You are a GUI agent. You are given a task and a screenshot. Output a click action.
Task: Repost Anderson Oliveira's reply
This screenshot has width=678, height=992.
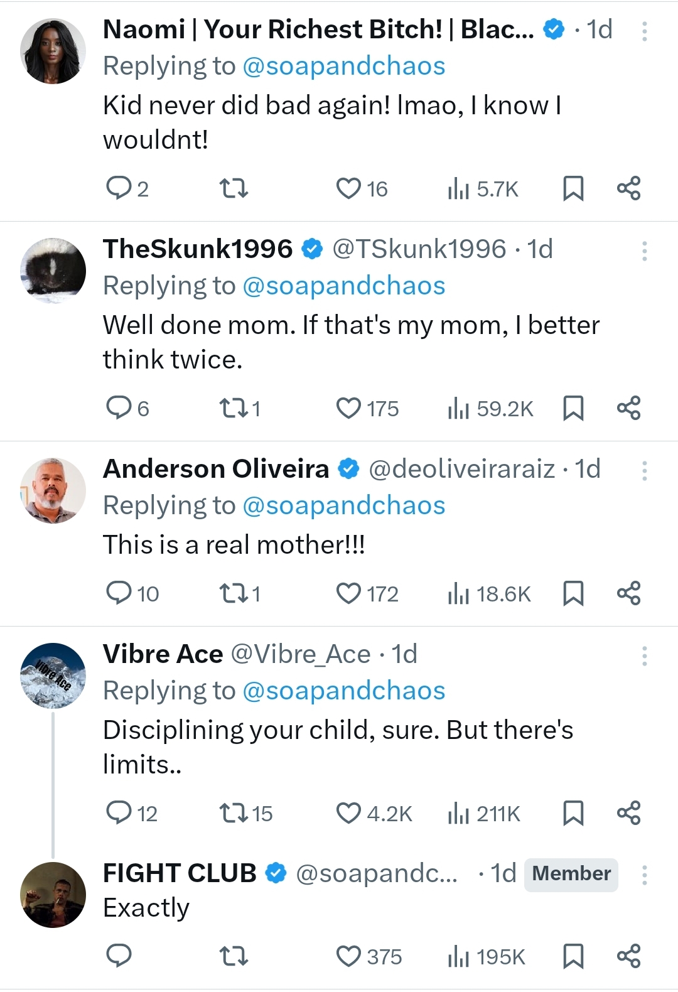pos(233,593)
